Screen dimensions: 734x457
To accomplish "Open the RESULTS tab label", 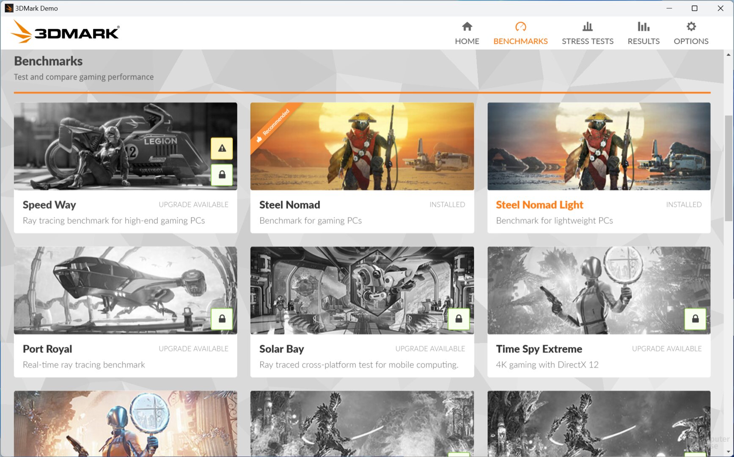I will (643, 41).
